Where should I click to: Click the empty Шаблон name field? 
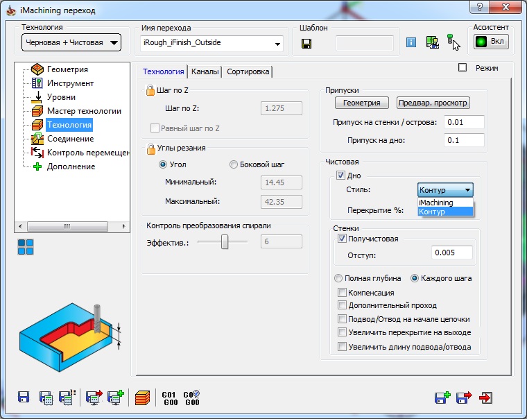[364, 44]
